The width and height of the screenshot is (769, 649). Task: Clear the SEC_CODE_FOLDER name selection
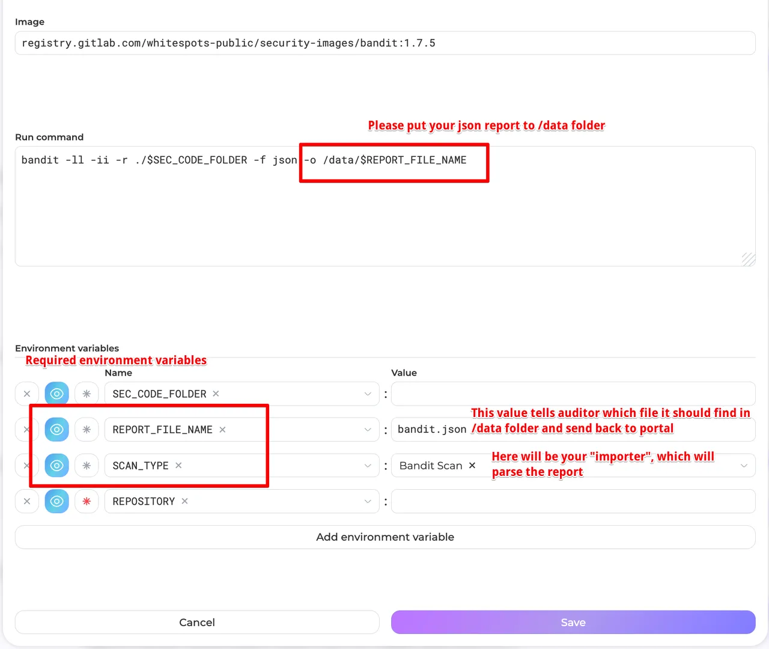coord(216,394)
